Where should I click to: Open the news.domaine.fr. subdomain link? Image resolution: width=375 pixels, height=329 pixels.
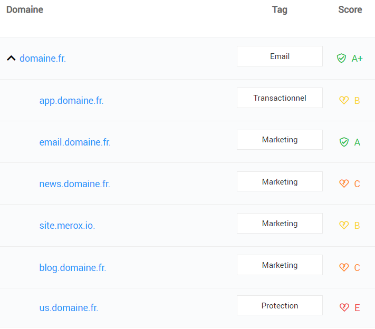pos(74,184)
